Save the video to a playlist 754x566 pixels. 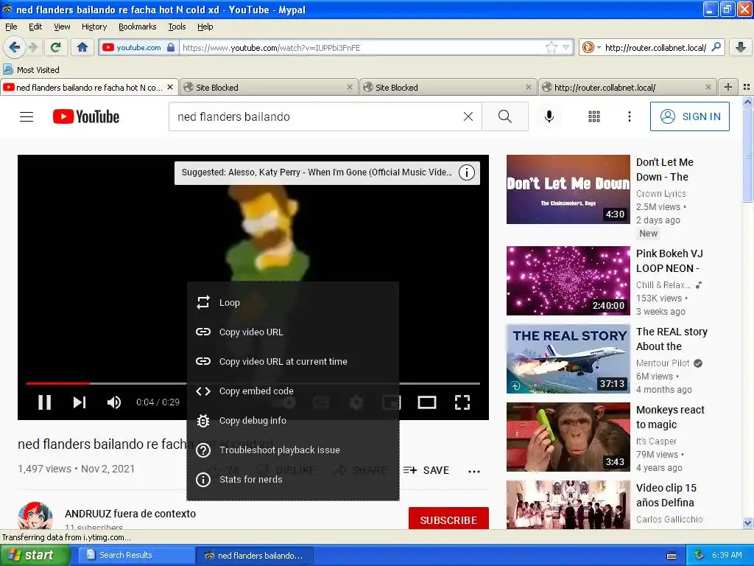pos(426,470)
